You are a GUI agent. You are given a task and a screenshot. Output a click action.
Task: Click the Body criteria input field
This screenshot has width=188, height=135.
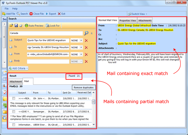[48, 61]
